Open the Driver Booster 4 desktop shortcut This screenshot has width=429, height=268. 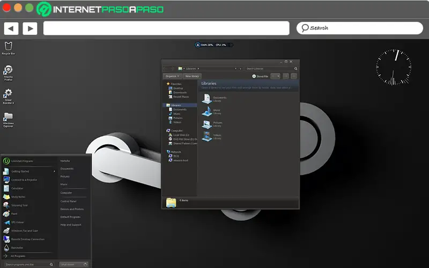pyautogui.click(x=8, y=96)
